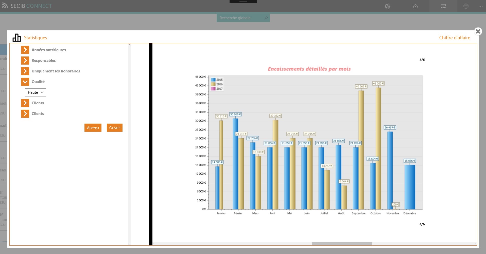Click the SECIB CONNECT feed logo icon
This screenshot has width=486, height=254.
pyautogui.click(x=5, y=6)
